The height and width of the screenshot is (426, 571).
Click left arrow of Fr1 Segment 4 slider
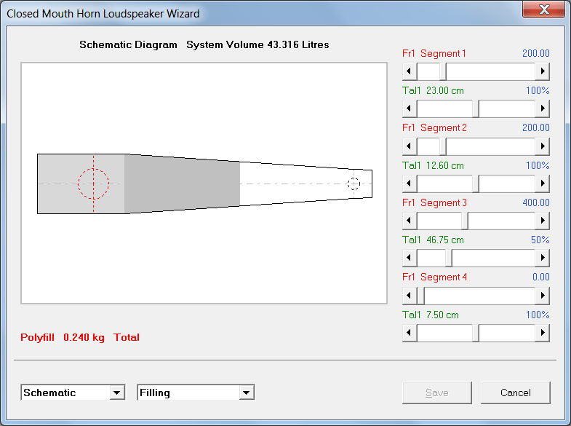tap(410, 296)
